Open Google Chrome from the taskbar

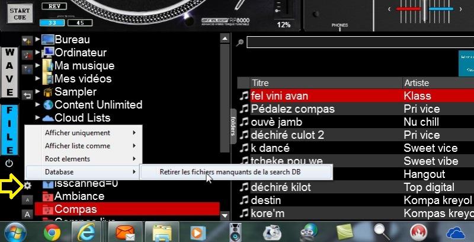point(52,233)
